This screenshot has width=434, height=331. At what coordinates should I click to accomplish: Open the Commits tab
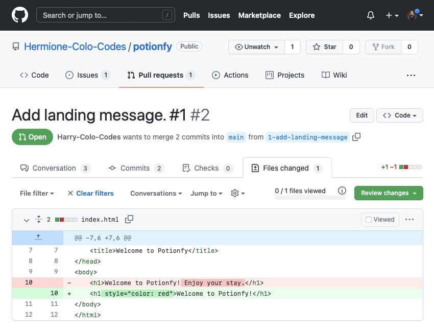136,168
